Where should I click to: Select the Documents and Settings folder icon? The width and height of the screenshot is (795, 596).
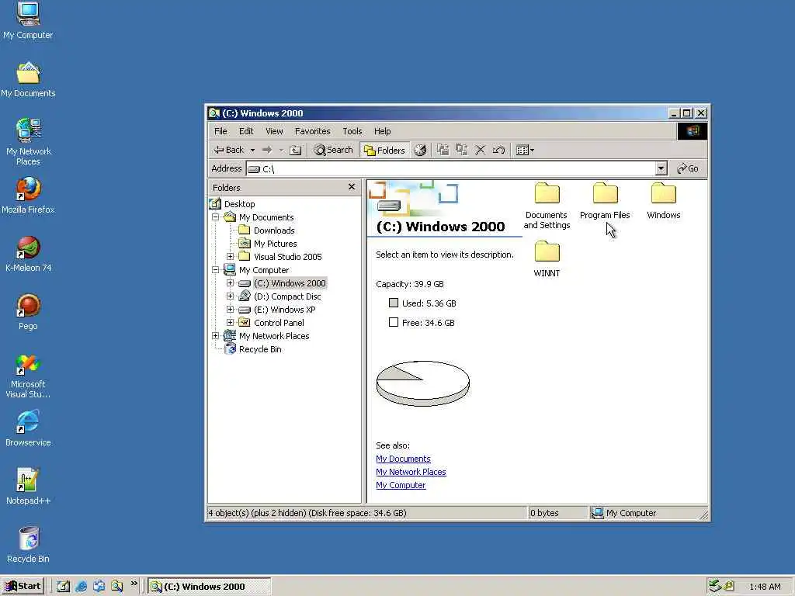547,206
